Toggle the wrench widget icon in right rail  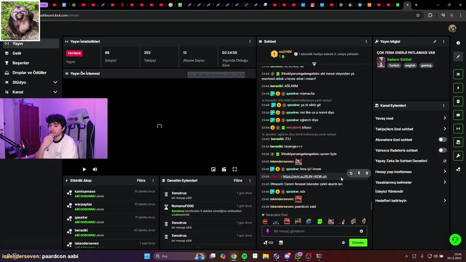pos(458,156)
